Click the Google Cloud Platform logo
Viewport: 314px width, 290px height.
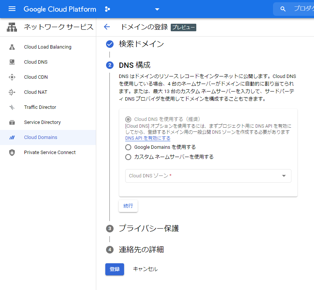(60, 9)
